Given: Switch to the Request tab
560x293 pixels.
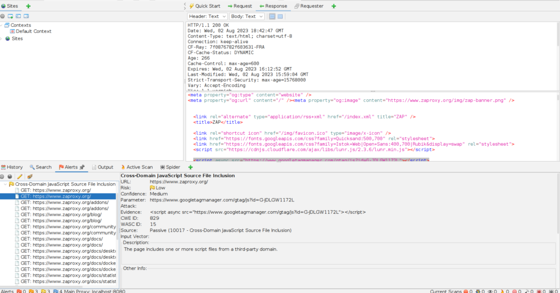Looking at the screenshot, I should click(x=240, y=6).
